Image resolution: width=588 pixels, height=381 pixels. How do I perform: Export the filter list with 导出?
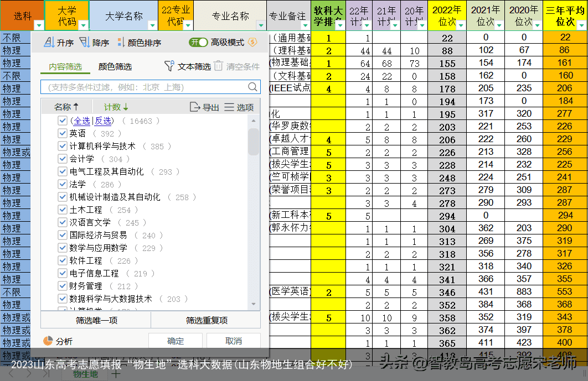209,106
